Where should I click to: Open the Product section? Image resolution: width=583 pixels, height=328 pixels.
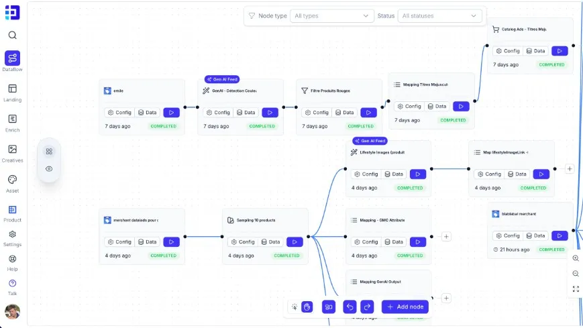[12, 214]
